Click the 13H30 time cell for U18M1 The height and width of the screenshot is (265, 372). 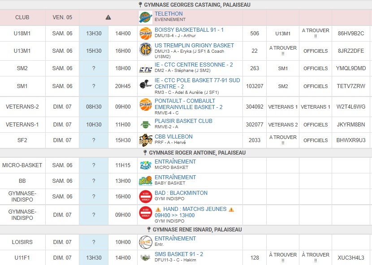click(x=94, y=34)
